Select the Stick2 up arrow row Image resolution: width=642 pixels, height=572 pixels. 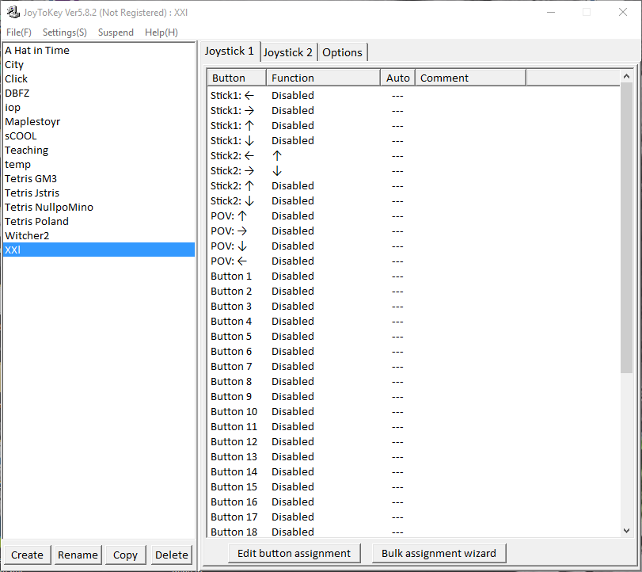click(413, 186)
